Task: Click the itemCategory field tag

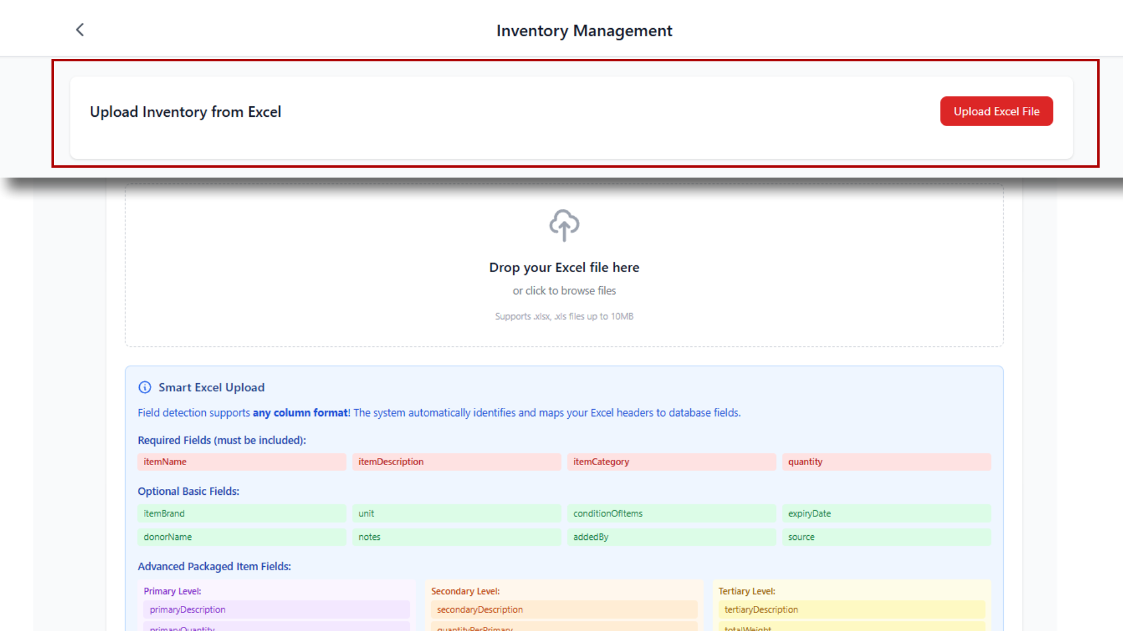Action: coord(671,462)
